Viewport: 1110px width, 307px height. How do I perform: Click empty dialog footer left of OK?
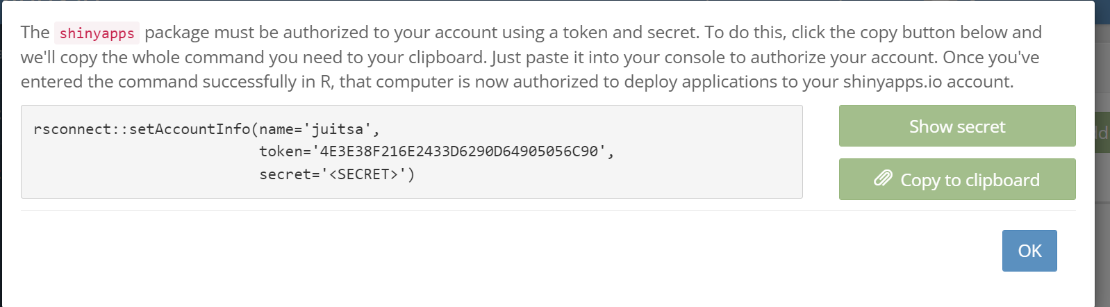[507, 251]
